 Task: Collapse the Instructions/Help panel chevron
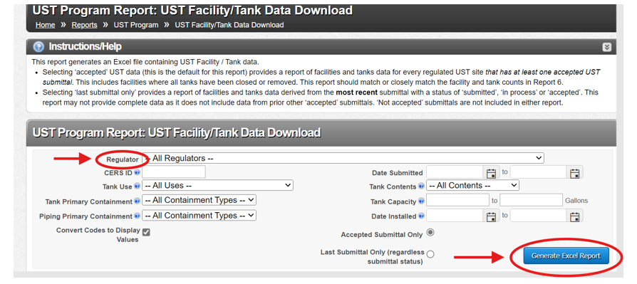606,48
